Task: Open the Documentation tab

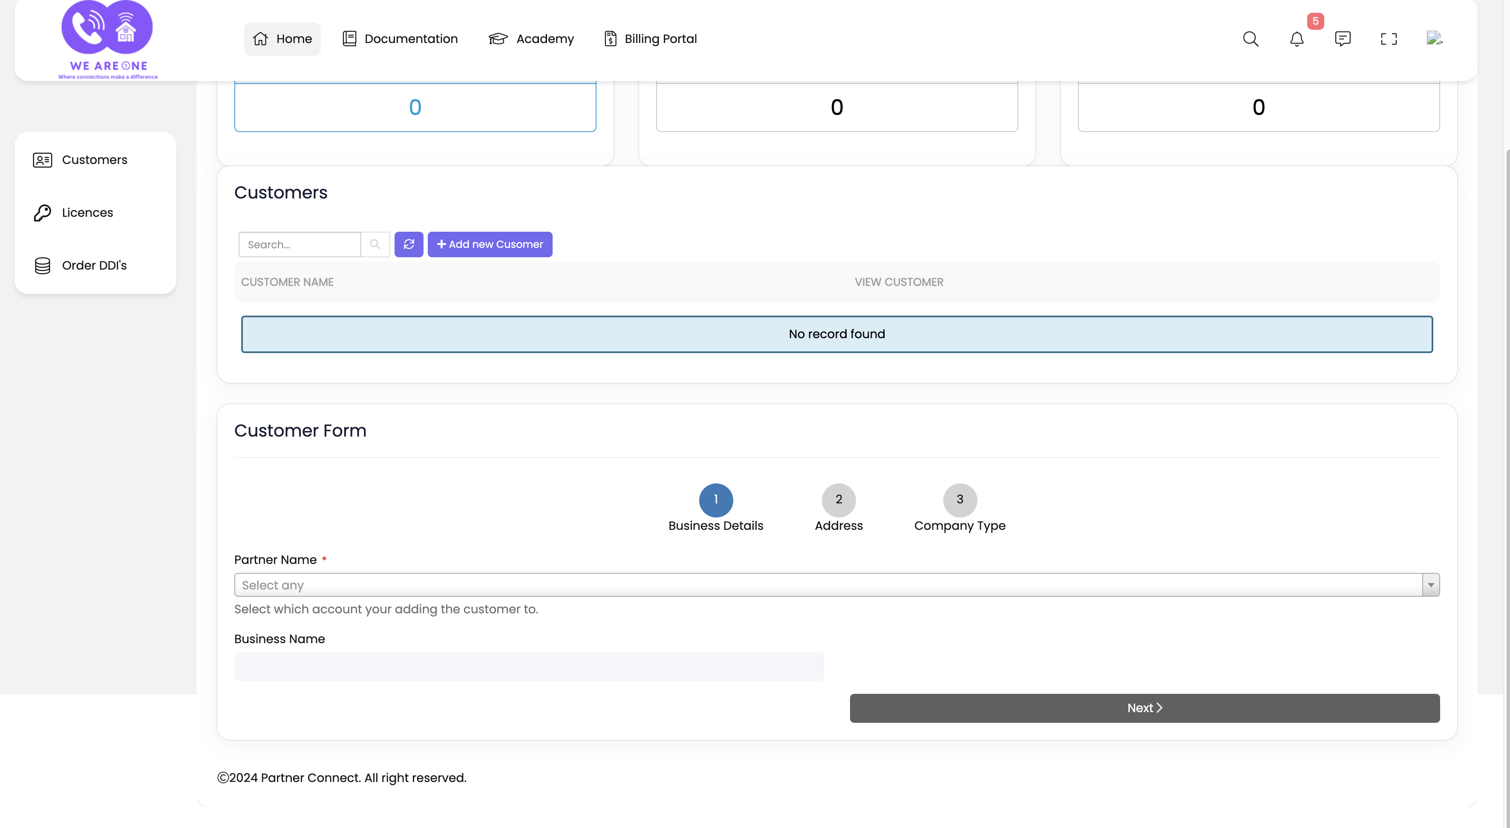Action: [x=401, y=39]
